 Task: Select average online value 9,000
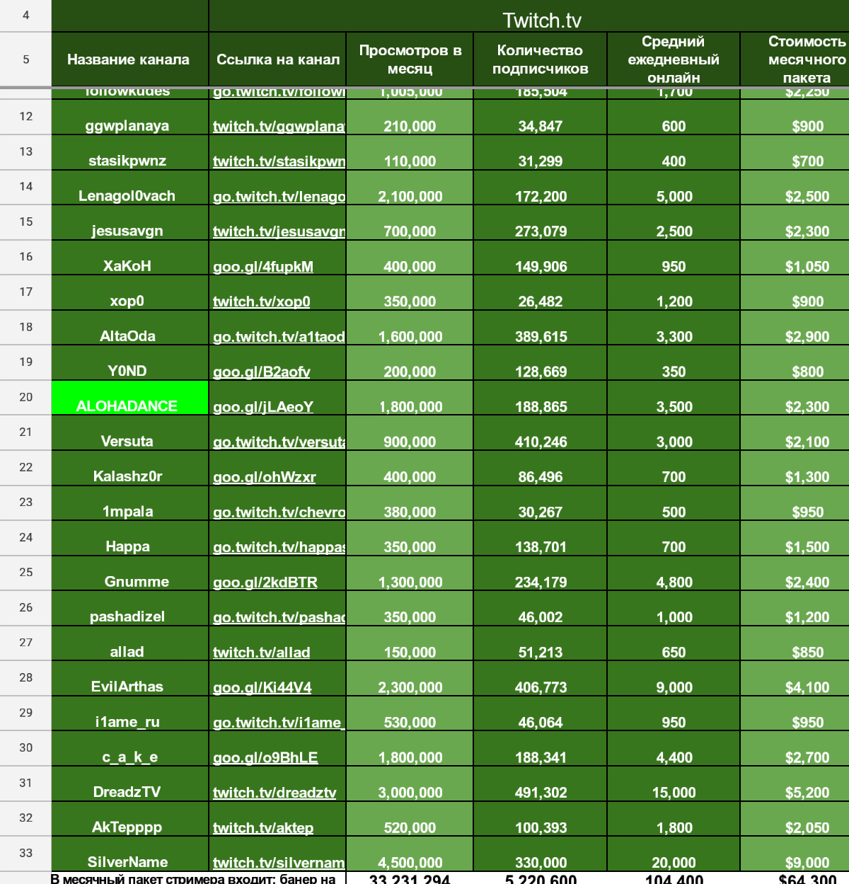pyautogui.click(x=674, y=679)
